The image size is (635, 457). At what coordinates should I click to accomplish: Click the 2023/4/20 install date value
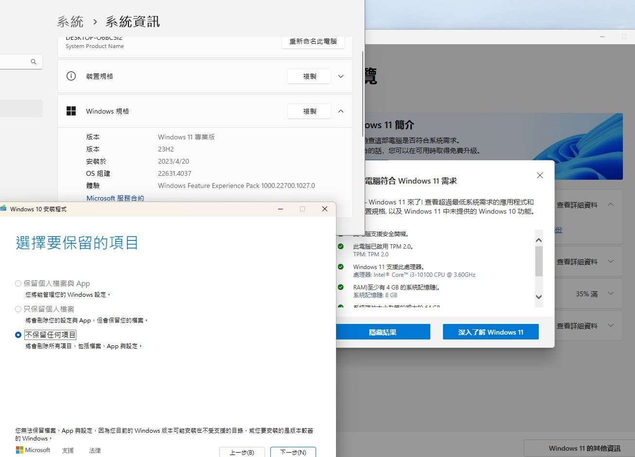[174, 161]
